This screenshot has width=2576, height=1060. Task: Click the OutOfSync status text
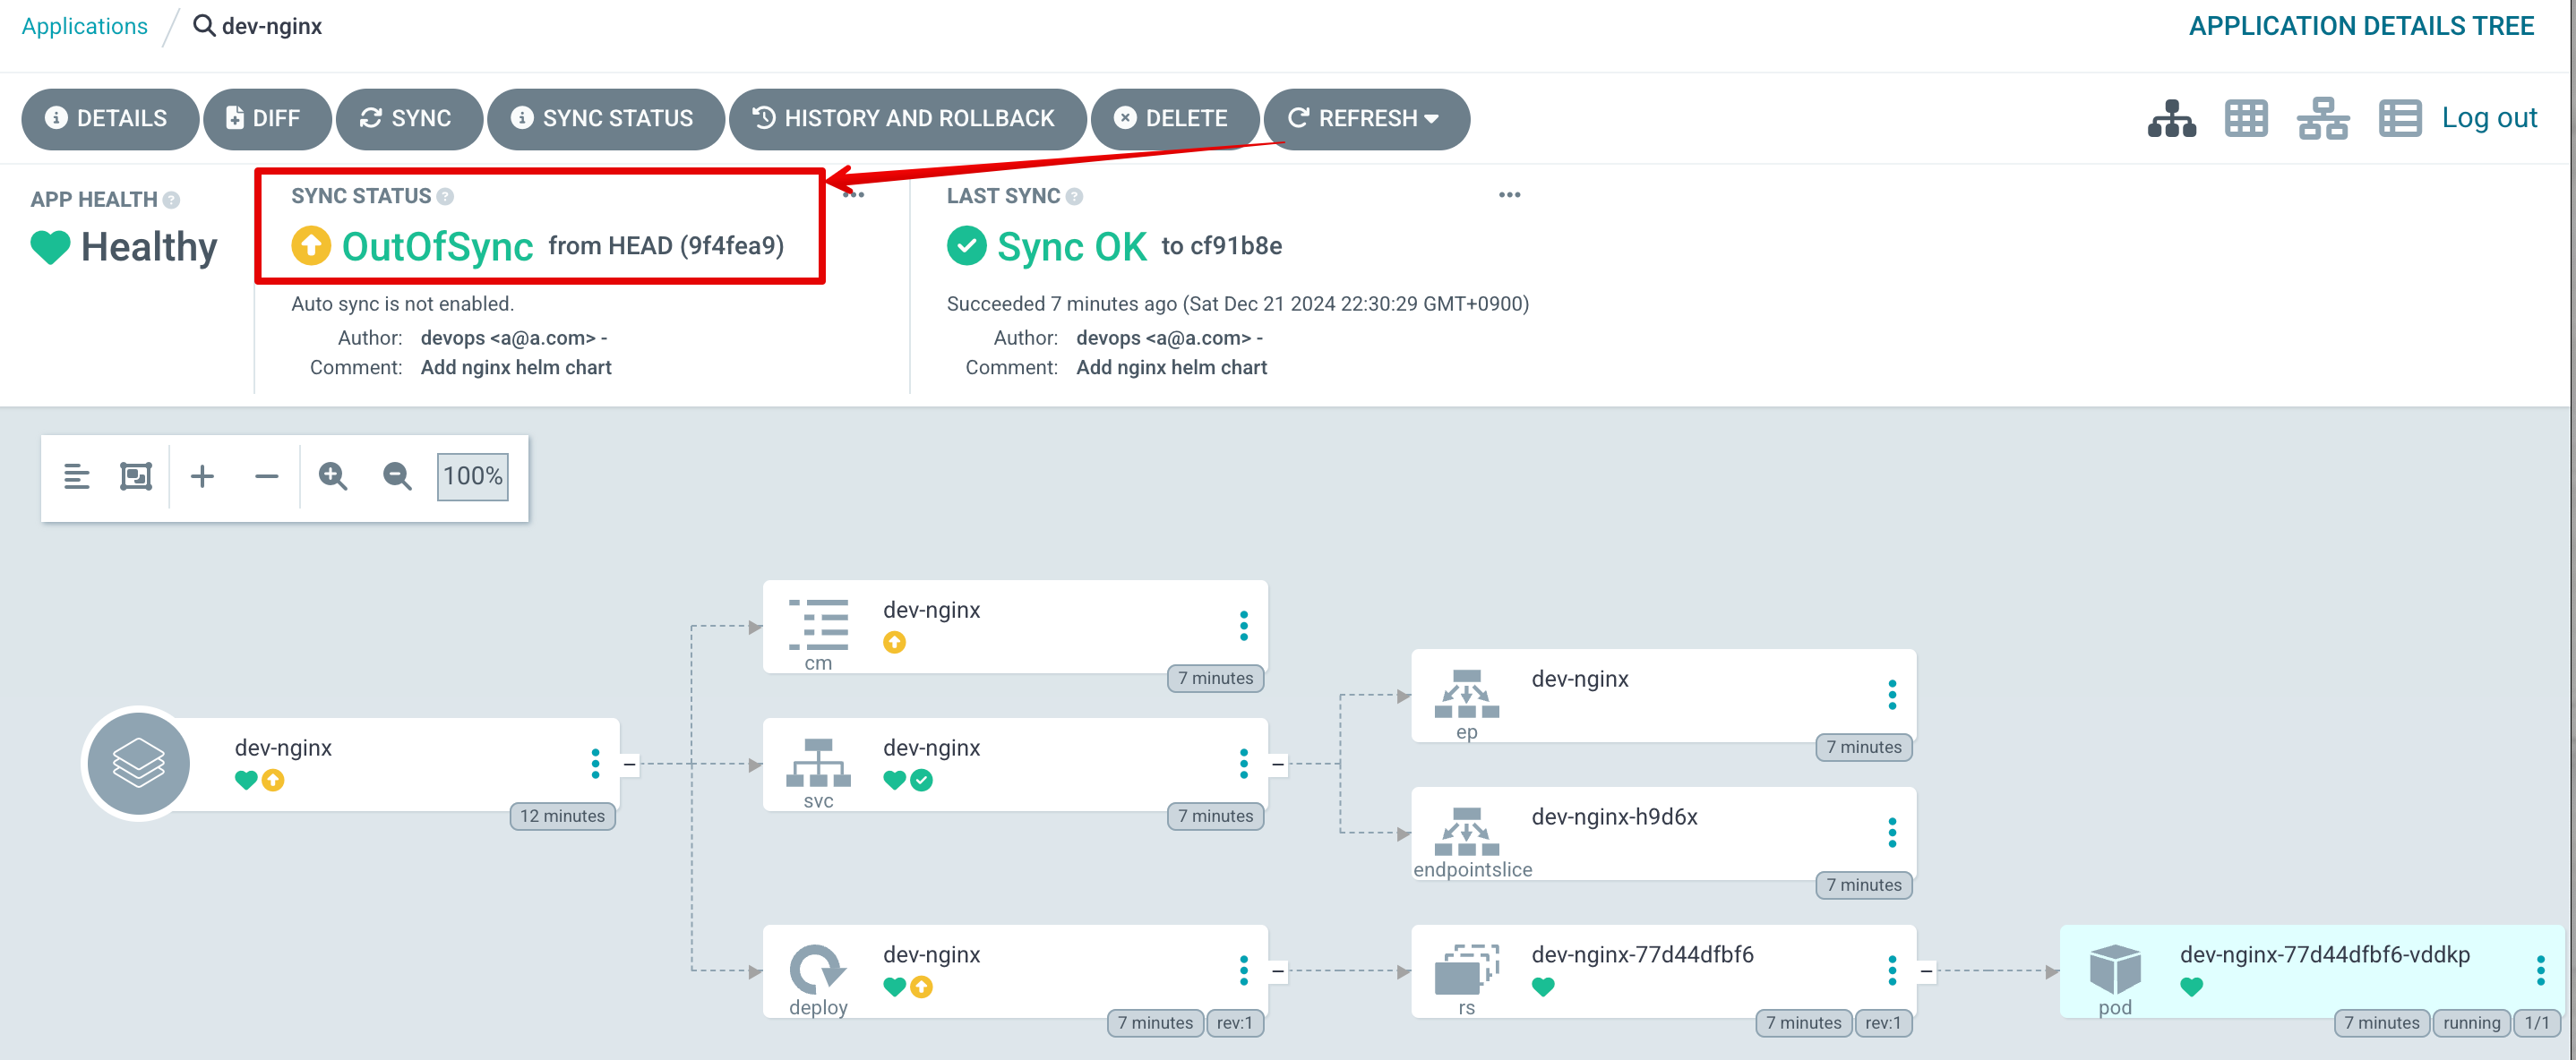(x=437, y=246)
